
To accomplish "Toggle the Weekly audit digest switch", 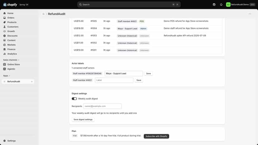I will point(74,99).
